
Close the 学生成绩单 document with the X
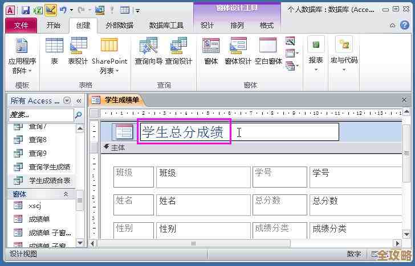pos(404,100)
